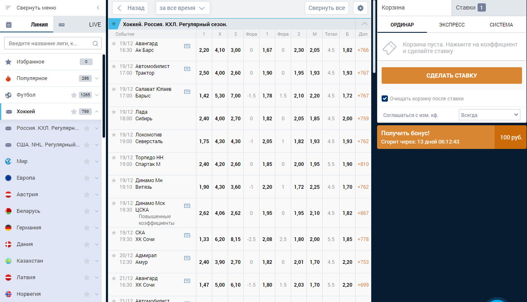Screen dimensions: 527x302
Task: Favorite the Торпедо НН – Спартак М star
Action: [x=114, y=157]
